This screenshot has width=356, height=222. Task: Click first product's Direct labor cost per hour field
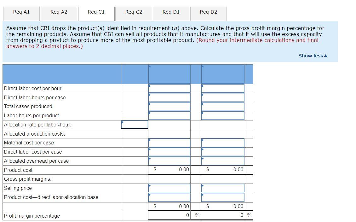pyautogui.click(x=169, y=88)
